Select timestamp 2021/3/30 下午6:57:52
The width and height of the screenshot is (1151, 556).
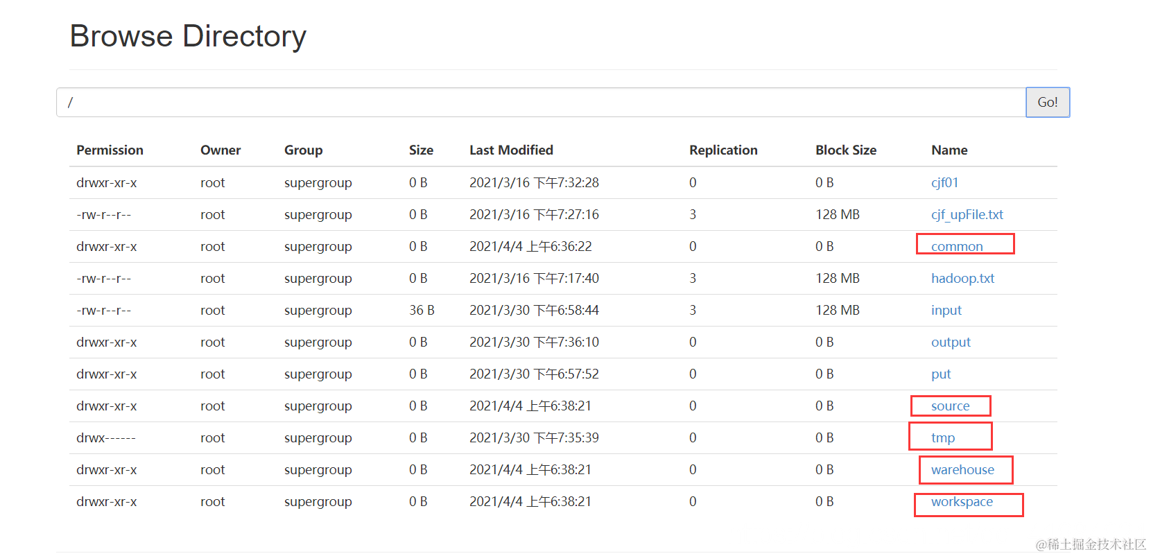pyautogui.click(x=534, y=374)
